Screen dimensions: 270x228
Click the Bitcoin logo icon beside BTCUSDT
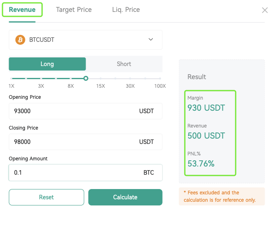pyautogui.click(x=20, y=40)
